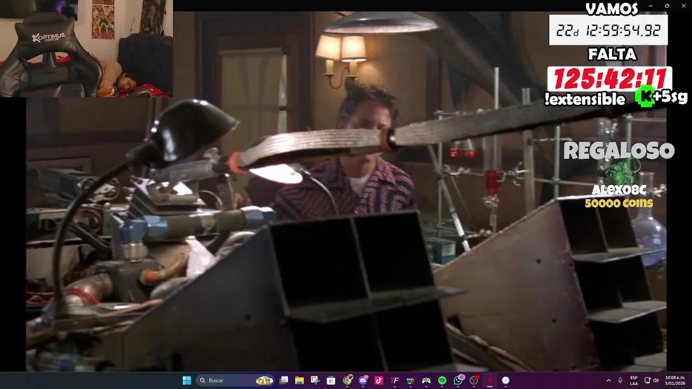Viewport: 692px width, 389px height.
Task: Open ESP LAA keyboard language switcher
Action: tap(634, 380)
